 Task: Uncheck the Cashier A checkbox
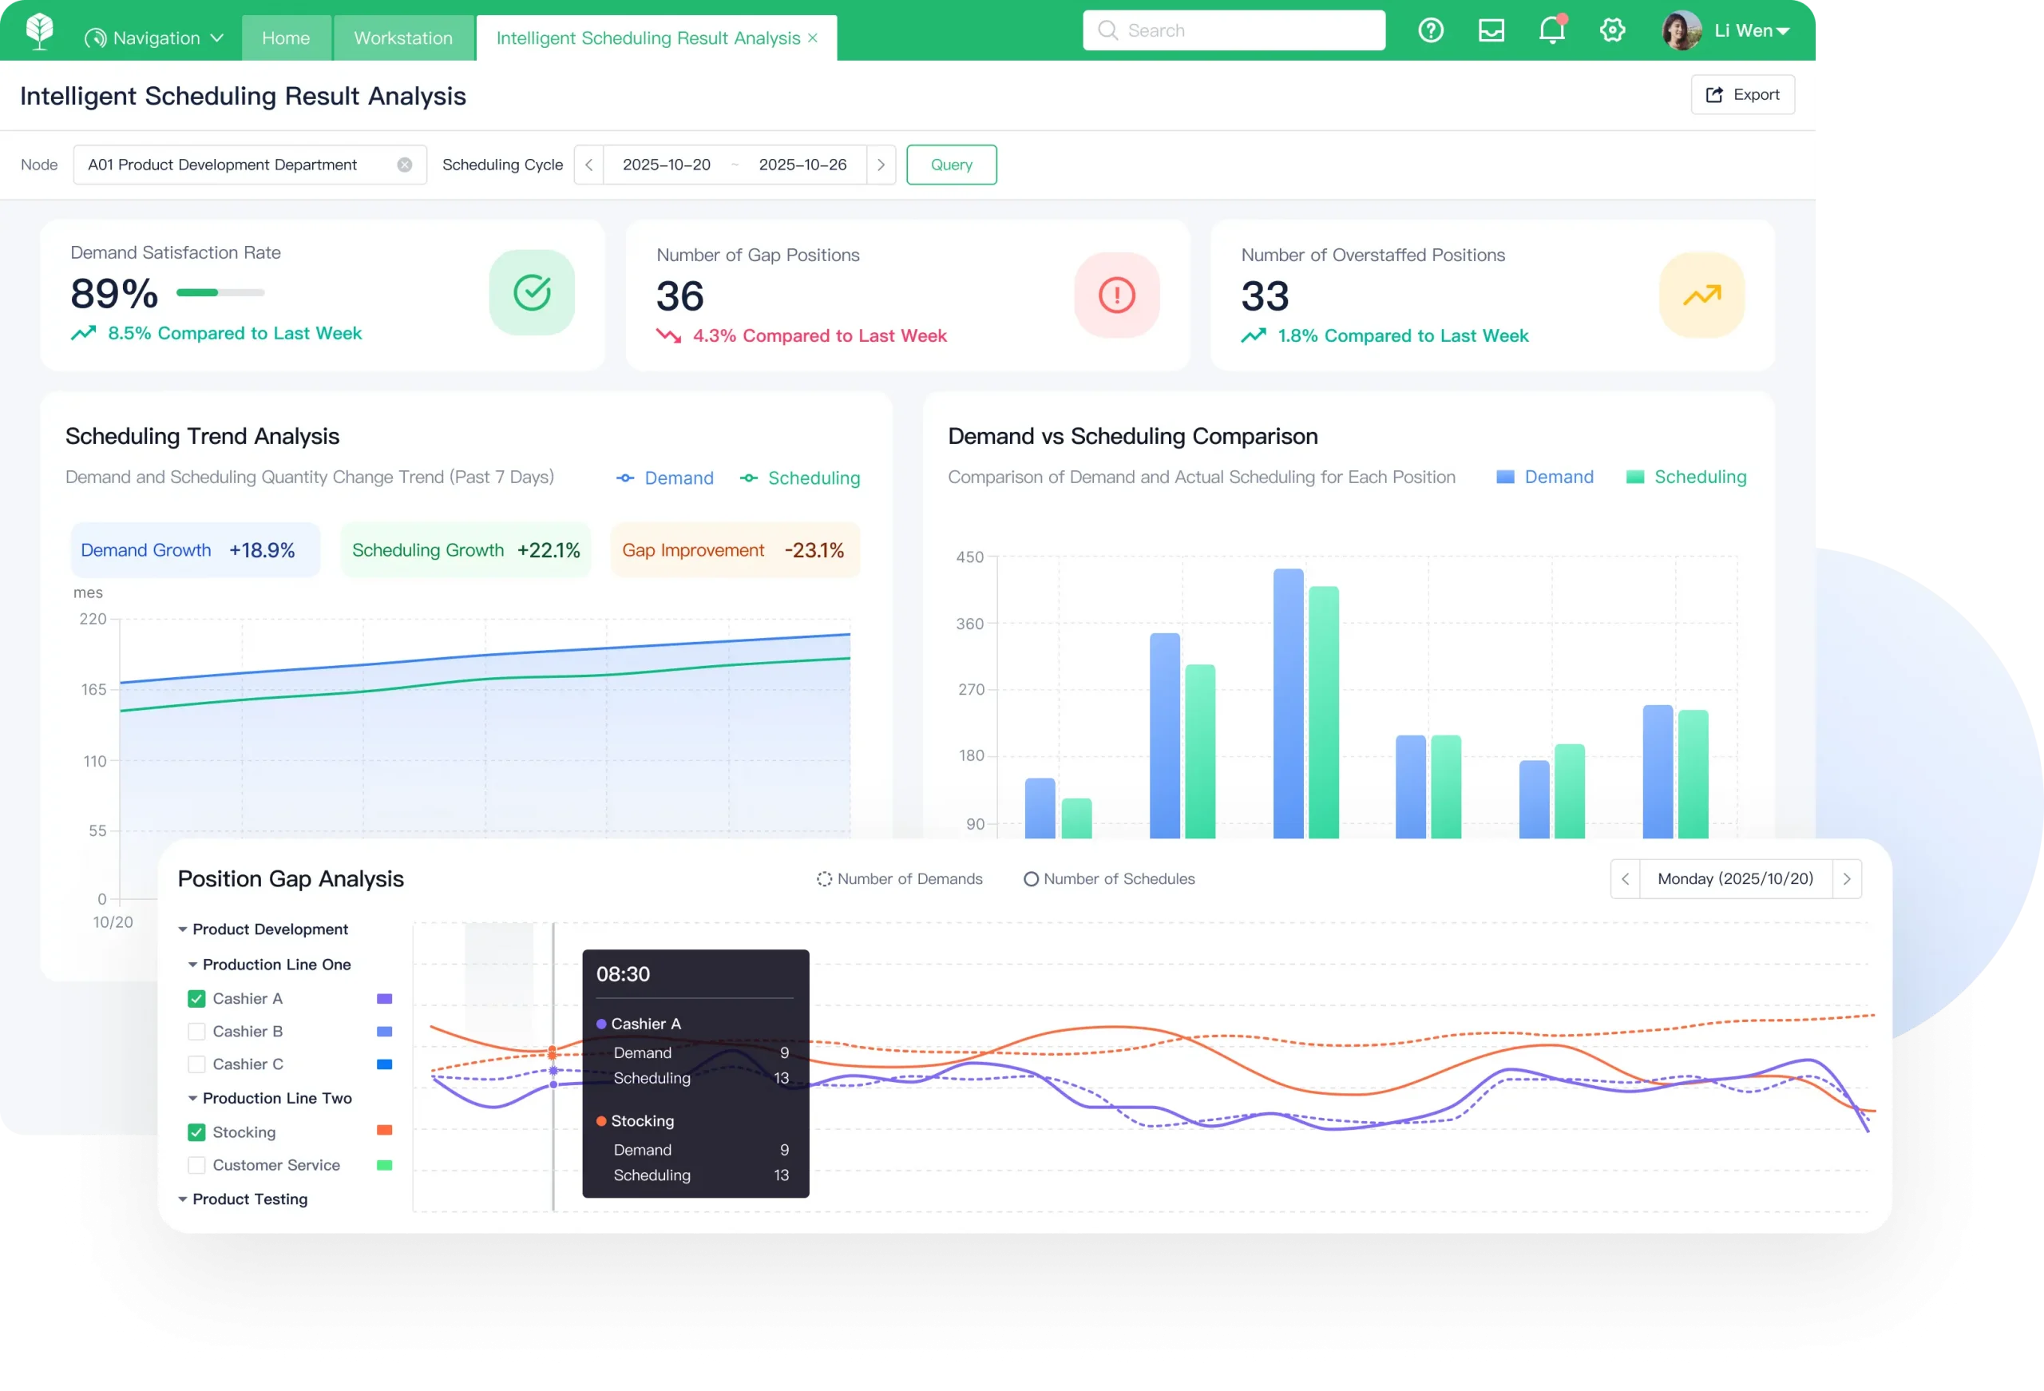click(196, 997)
